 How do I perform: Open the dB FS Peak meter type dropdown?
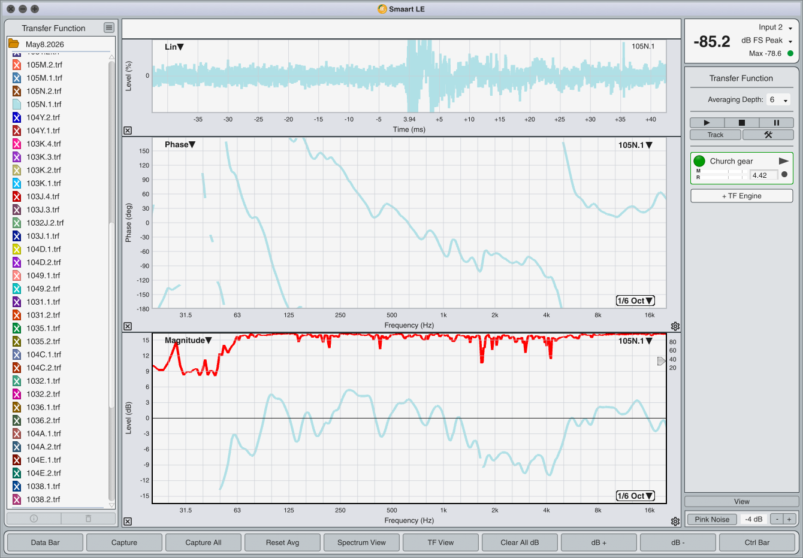[767, 41]
